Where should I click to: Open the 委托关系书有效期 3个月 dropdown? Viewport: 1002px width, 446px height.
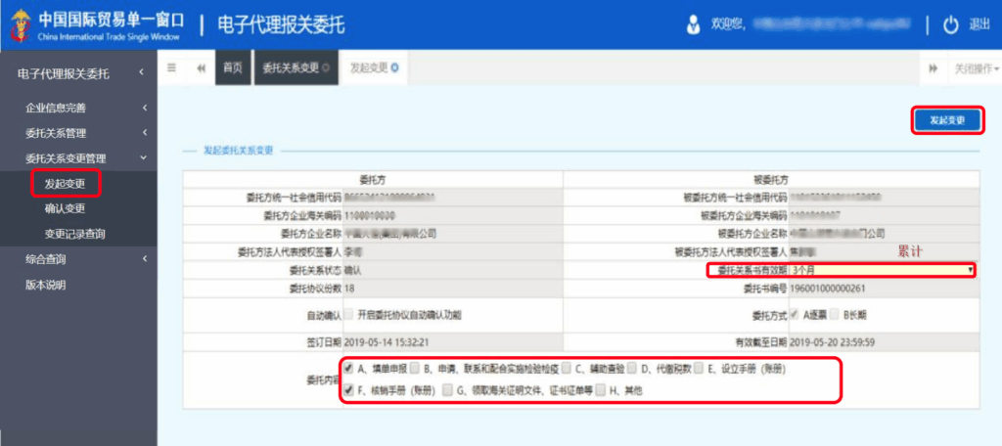click(883, 270)
